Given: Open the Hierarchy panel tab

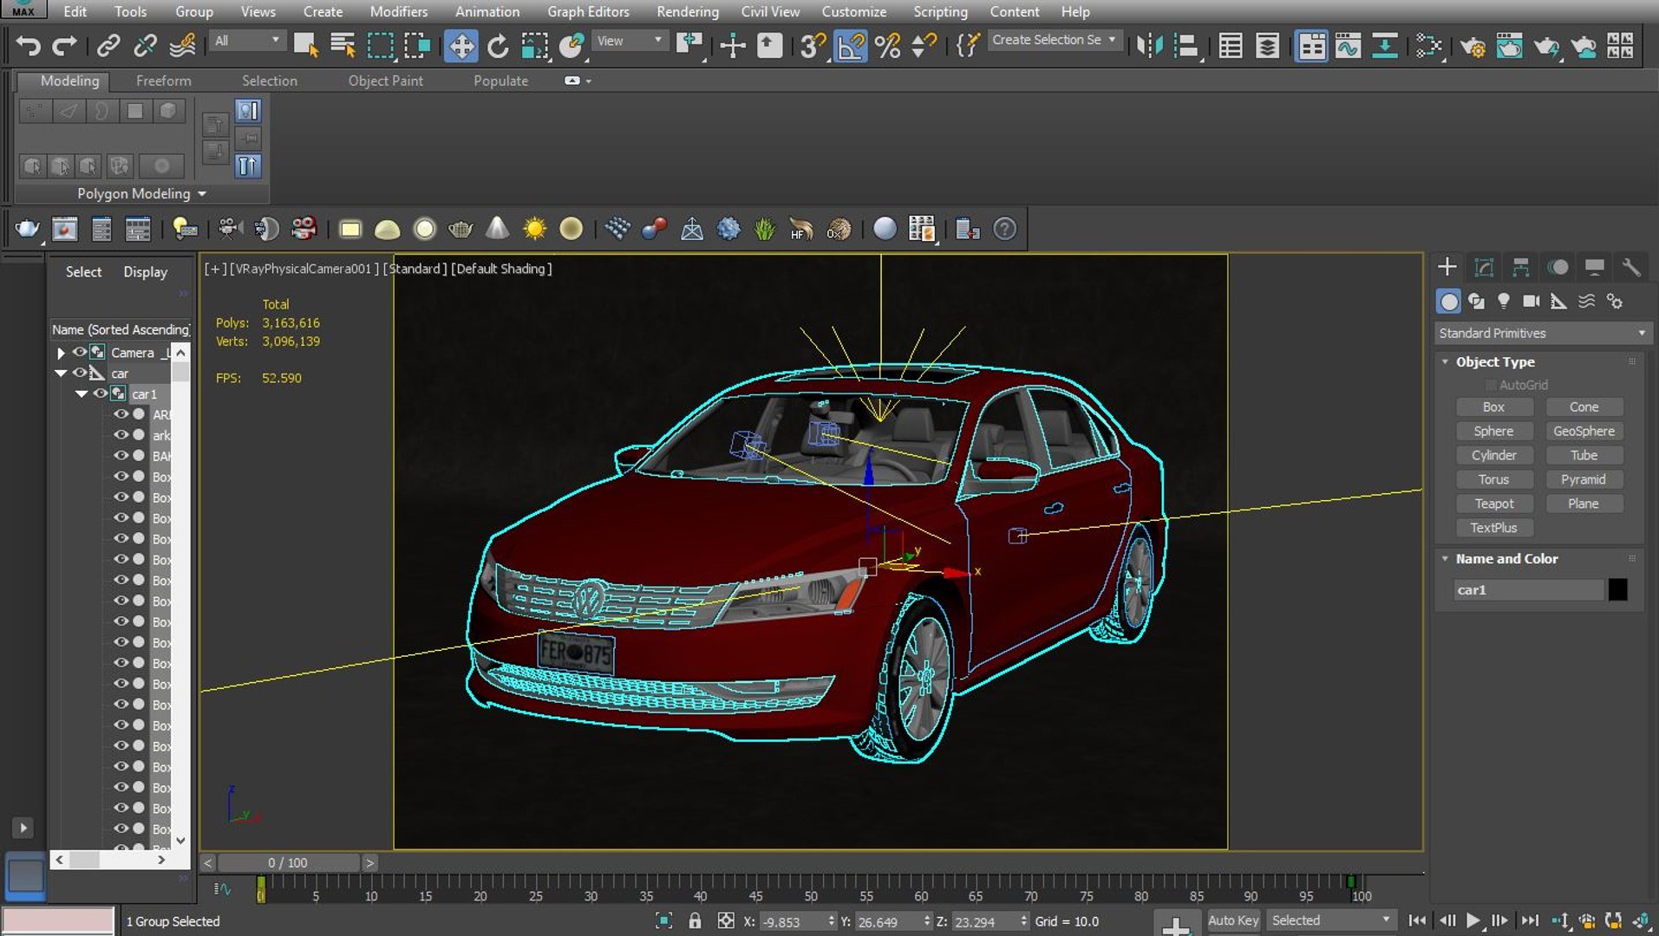Looking at the screenshot, I should click(1520, 267).
